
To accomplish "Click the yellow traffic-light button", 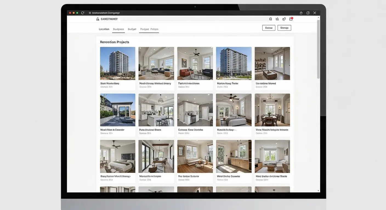I will tap(74, 13).
